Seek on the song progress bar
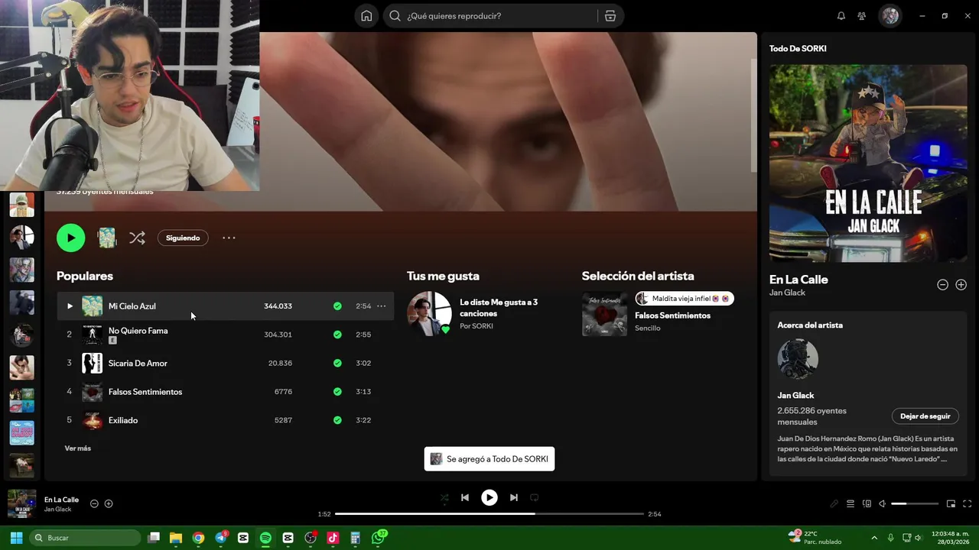This screenshot has height=550, width=979. tap(489, 514)
